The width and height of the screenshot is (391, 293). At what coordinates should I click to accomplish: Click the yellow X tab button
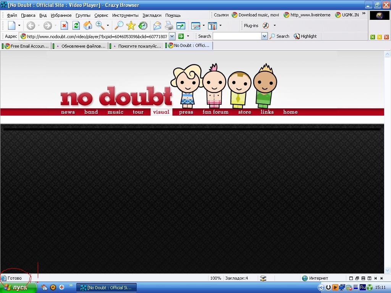[380, 37]
